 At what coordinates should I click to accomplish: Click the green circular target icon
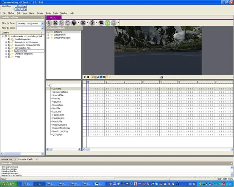(108, 23)
